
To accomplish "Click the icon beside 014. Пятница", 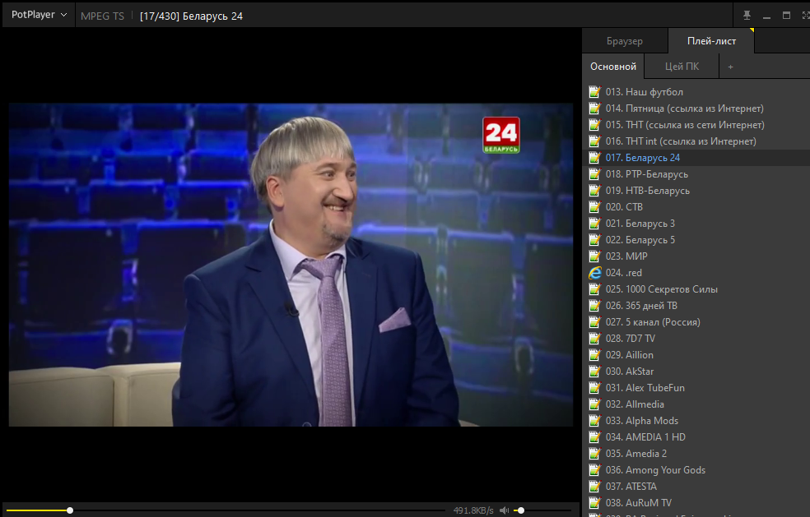I will pos(595,108).
